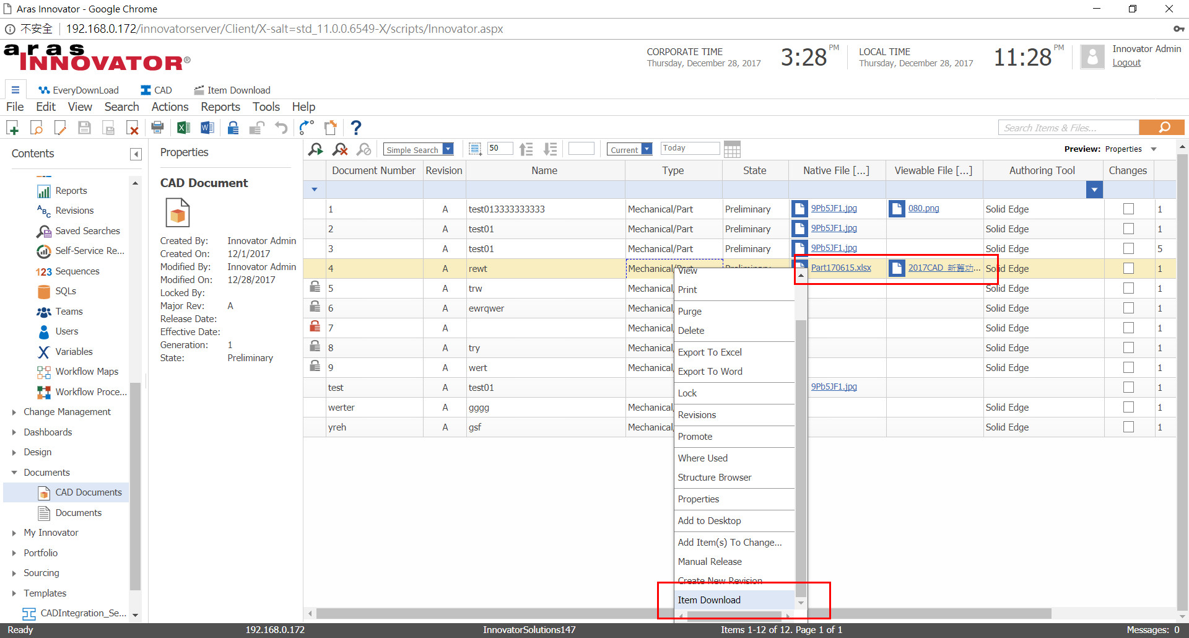Expand the Design tree node

pyautogui.click(x=14, y=452)
